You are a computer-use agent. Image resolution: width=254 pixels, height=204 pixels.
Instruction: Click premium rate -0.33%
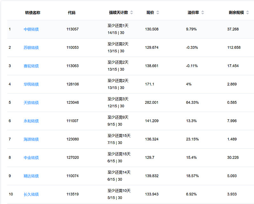point(192,48)
